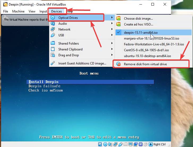Click network adapter indicator in status bar
This screenshot has width=193, height=147.
(x=115, y=144)
